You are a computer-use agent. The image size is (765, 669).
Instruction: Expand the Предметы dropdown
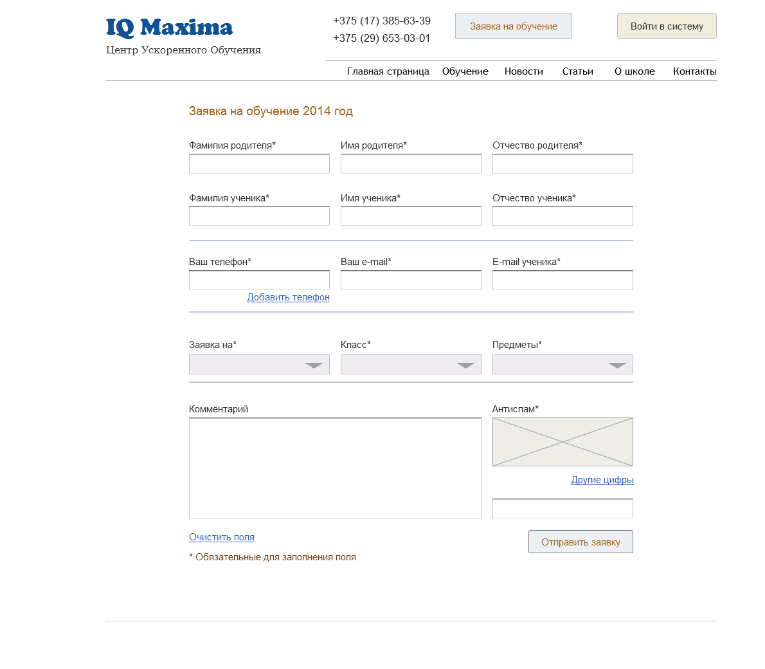pyautogui.click(x=562, y=364)
